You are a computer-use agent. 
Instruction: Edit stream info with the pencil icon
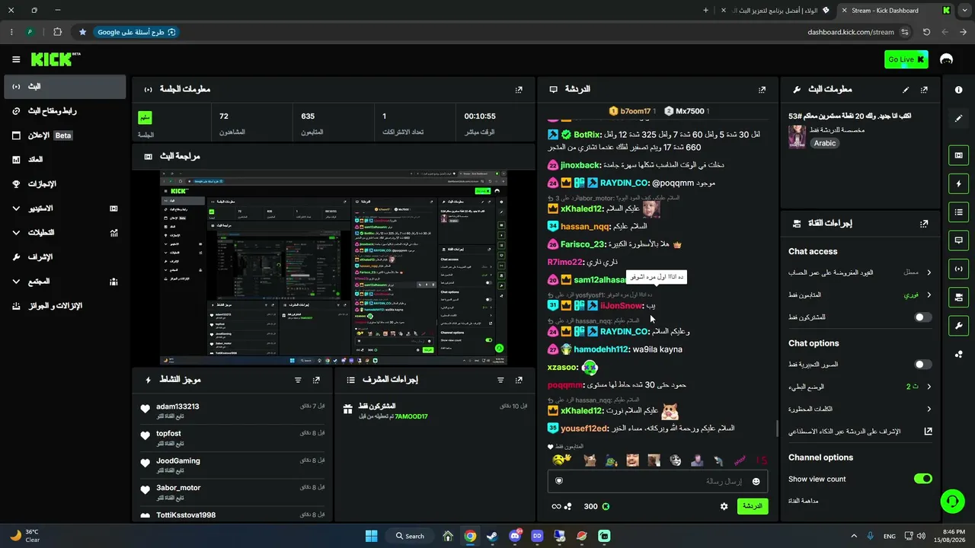[x=906, y=90]
